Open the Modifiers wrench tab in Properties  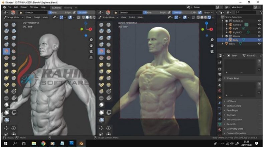(220, 103)
